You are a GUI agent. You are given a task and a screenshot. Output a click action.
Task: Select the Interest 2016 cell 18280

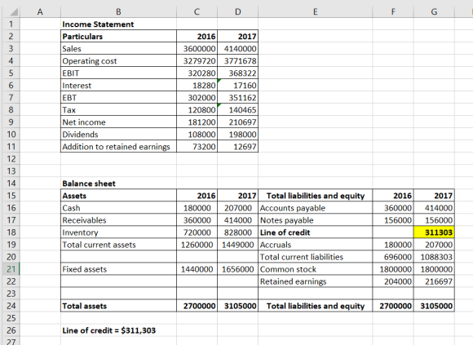pyautogui.click(x=197, y=86)
